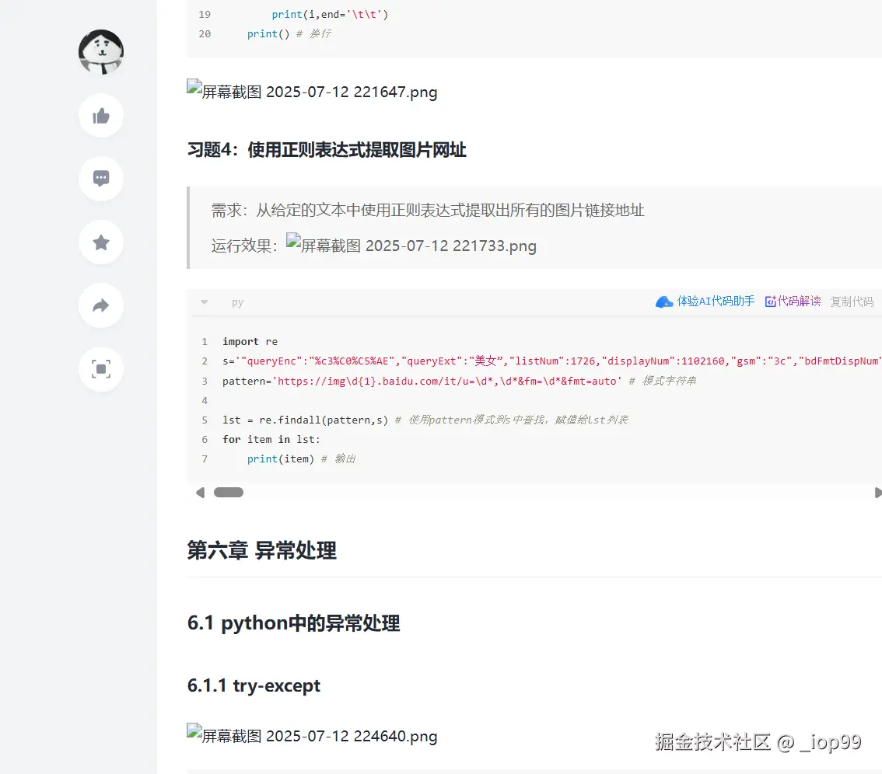882x774 pixels.
Task: Click the right arrow of the code scrollbar
Action: (879, 492)
